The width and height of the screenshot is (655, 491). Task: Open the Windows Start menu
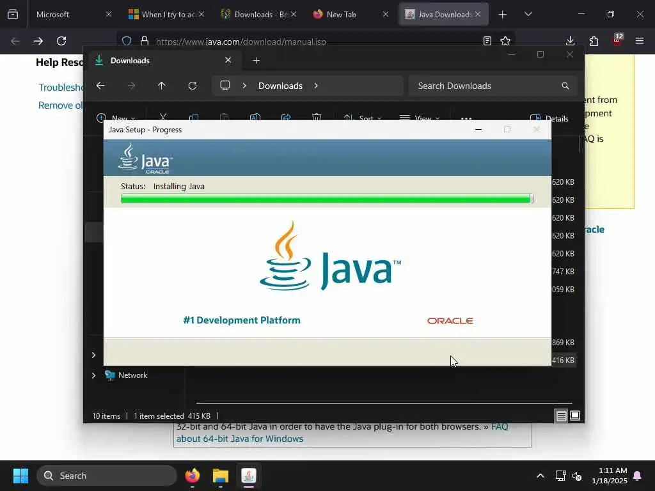[20, 476]
